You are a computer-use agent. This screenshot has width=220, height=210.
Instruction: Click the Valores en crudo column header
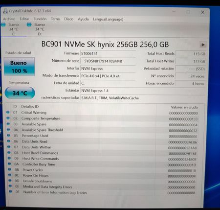coord(184,107)
